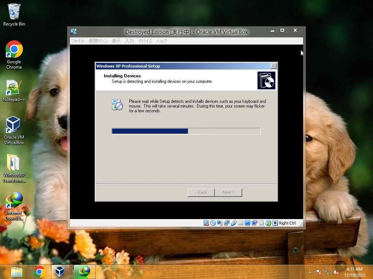Open the network status tray icon

click(327, 272)
